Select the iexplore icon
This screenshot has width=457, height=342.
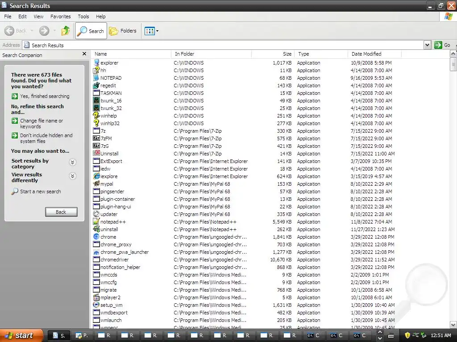pos(96,176)
